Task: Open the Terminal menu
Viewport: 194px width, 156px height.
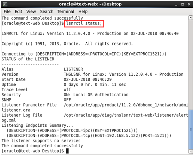Action: pos(66,12)
